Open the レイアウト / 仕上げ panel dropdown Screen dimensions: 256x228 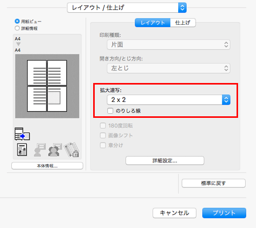tap(127, 8)
